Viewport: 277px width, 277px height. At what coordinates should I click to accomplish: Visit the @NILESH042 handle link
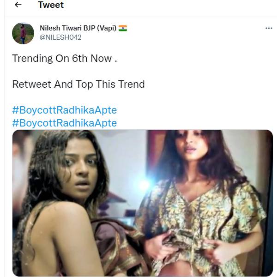coord(60,37)
